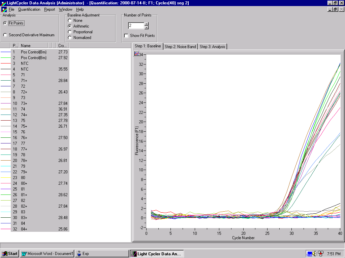Increase Number of Points with up arrow

(x=147, y=24)
